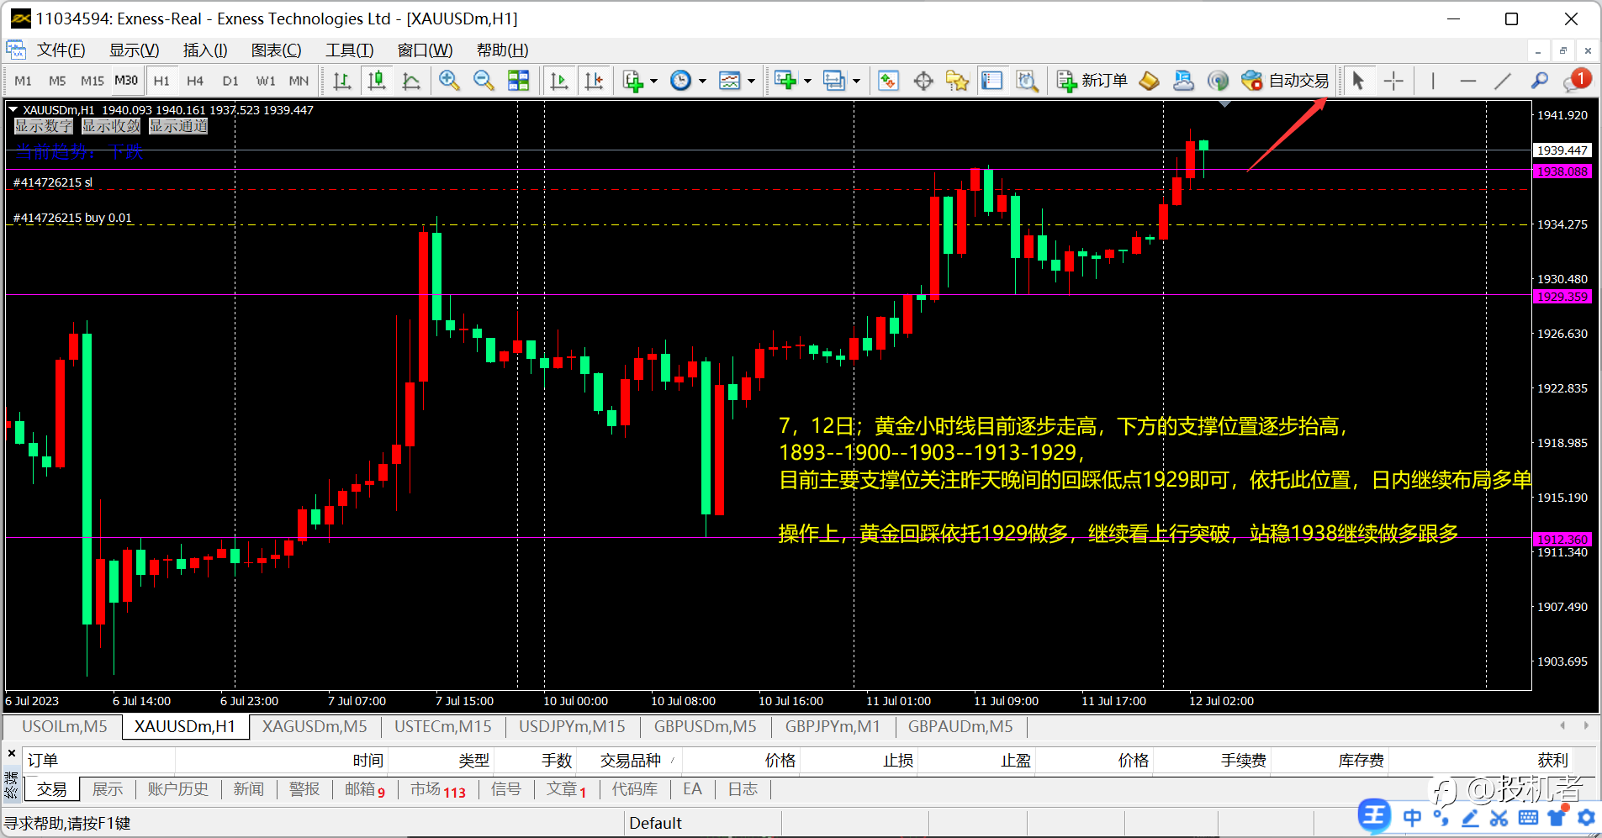Switch chart type to bar chart
The width and height of the screenshot is (1602, 838).
341,81
